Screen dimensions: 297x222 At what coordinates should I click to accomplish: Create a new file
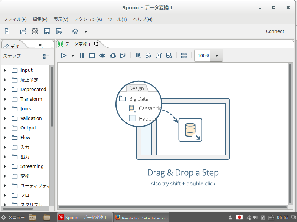coord(7,31)
